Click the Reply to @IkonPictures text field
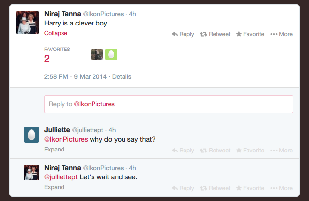Screen dimensions: 309x201 tap(168, 104)
